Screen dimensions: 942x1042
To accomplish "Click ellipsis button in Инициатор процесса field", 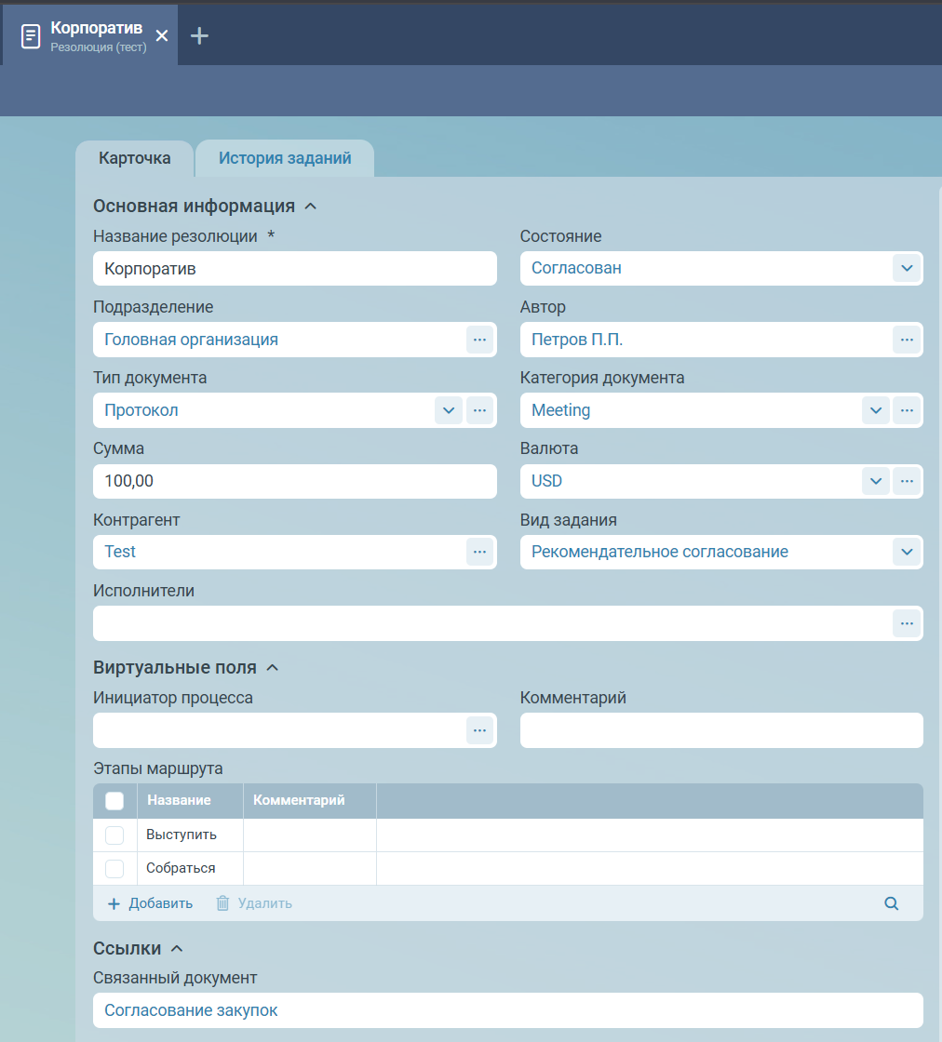I will 479,730.
